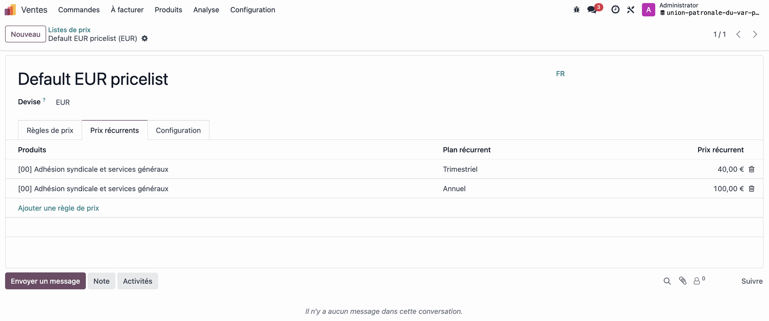Open the activities clock icon
The height and width of the screenshot is (321, 769).
615,10
